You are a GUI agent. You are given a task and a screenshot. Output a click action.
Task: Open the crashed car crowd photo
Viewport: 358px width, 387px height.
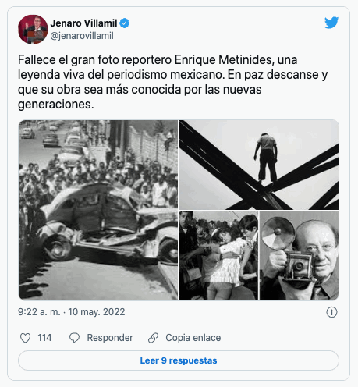[x=98, y=210]
